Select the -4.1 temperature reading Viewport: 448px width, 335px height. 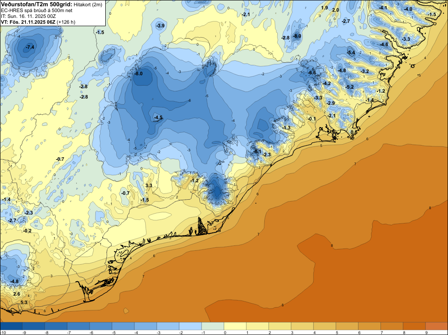(x=383, y=8)
